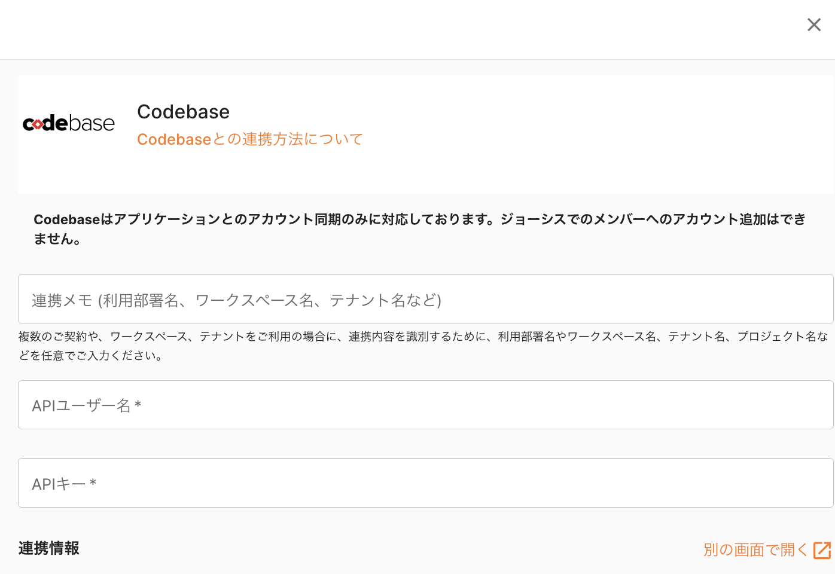Click the required asterisk in APIユーザー名
Viewport: 835px width, 574px height.
coord(138,405)
